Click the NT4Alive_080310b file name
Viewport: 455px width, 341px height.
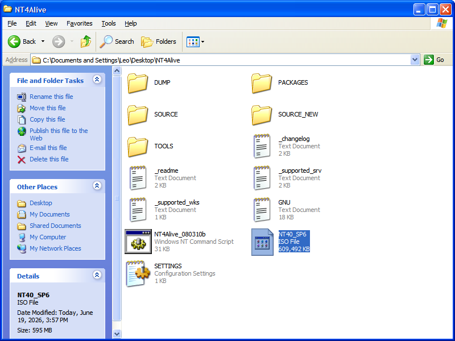180,234
